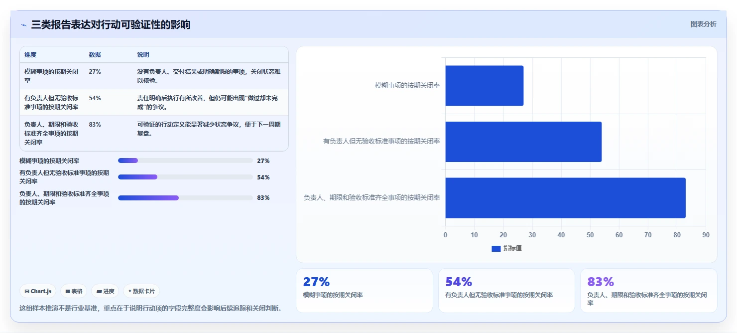Click the 83% value beside progress bar
737x333 pixels.
263,198
